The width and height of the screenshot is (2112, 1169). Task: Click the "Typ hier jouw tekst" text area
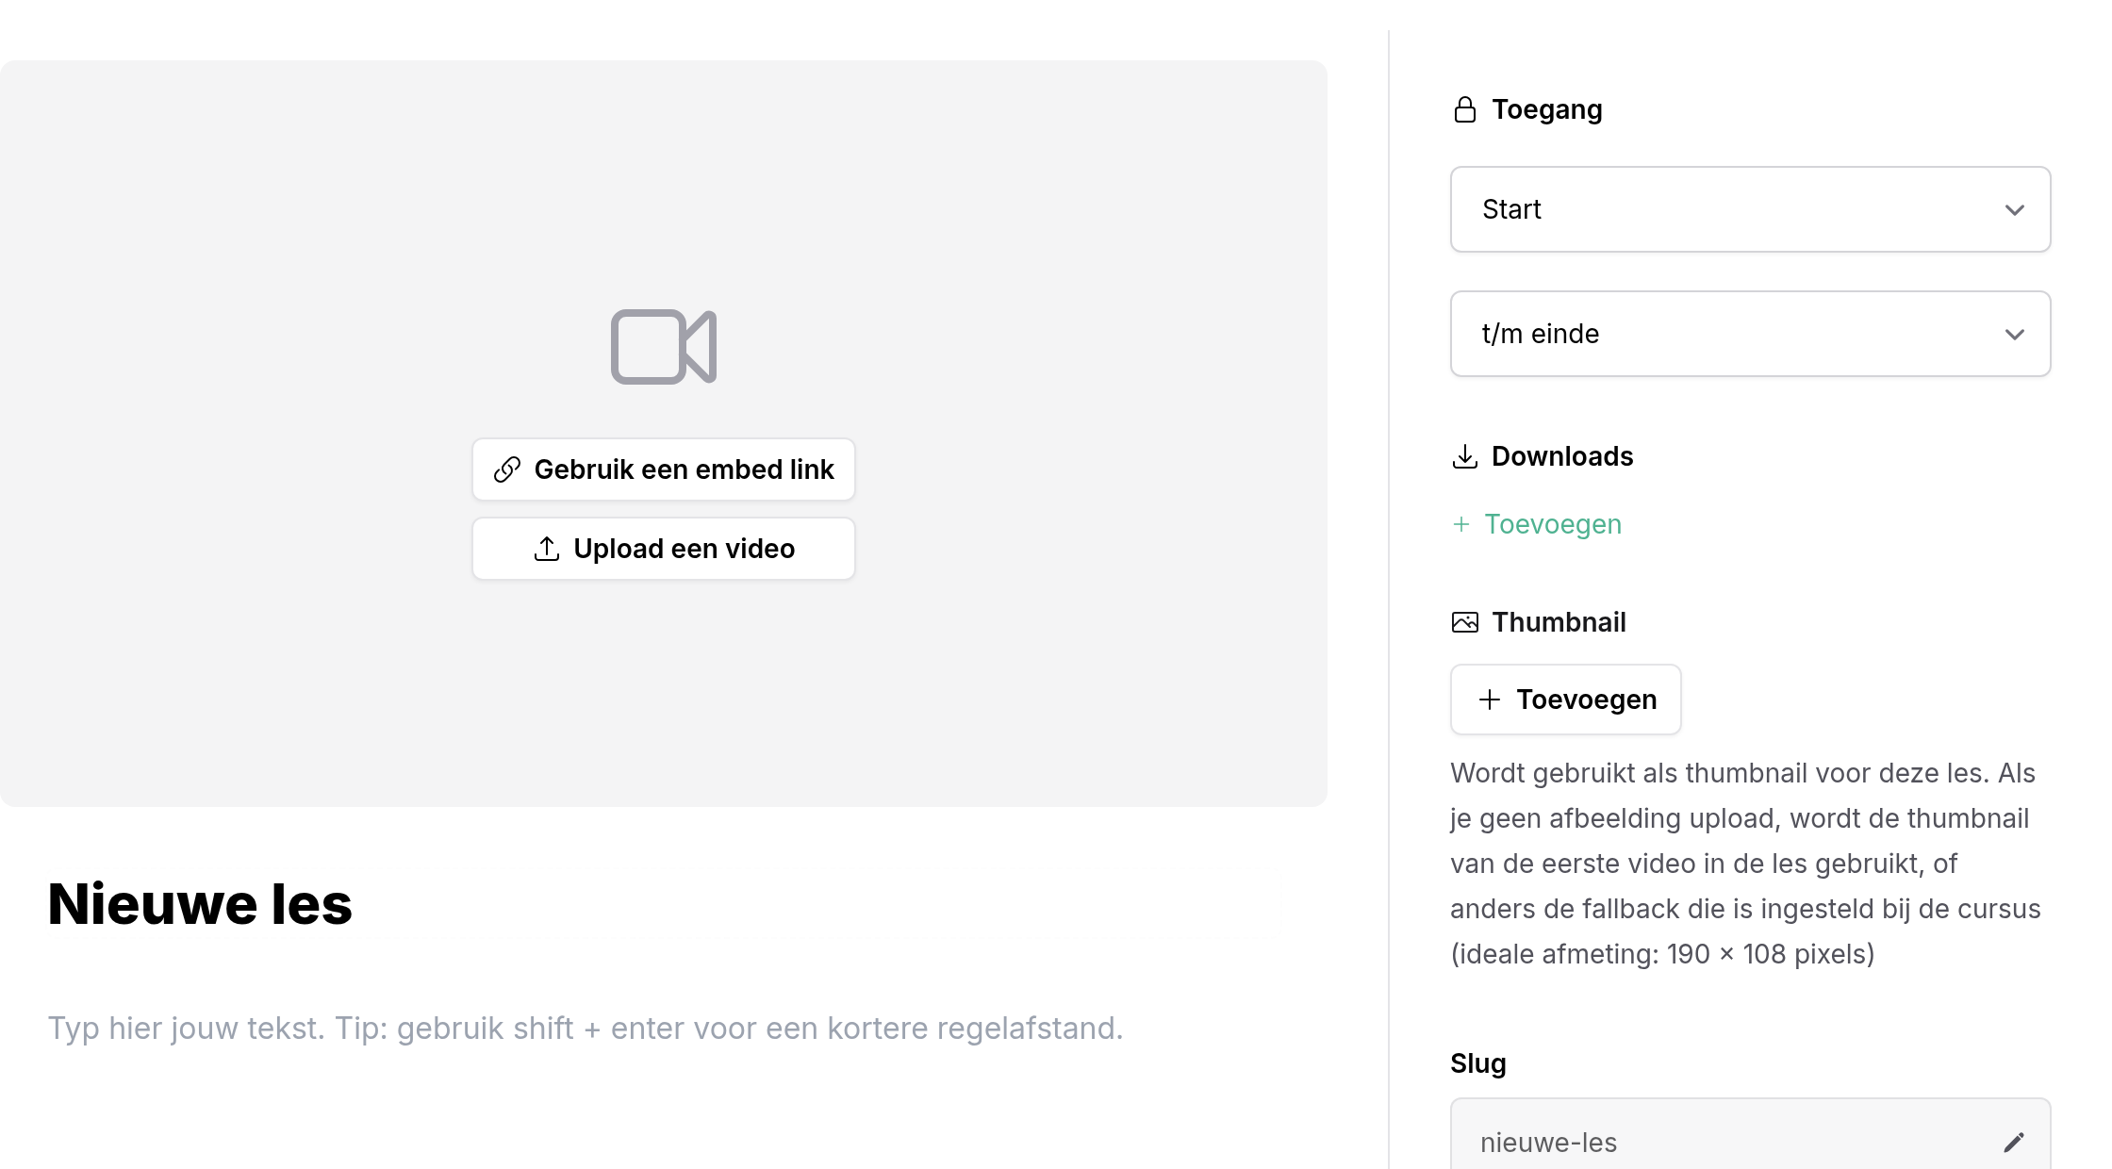click(586, 1029)
